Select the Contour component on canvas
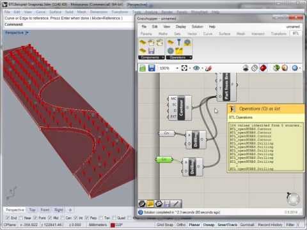This screenshot has width=307, height=230. pos(180,108)
